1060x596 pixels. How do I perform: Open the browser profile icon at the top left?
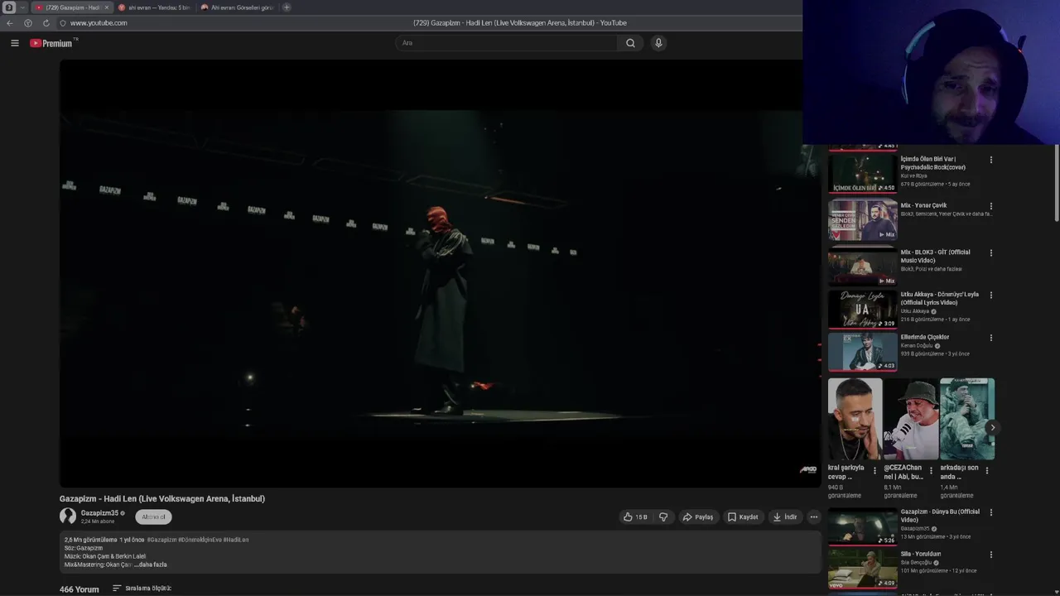(9, 7)
